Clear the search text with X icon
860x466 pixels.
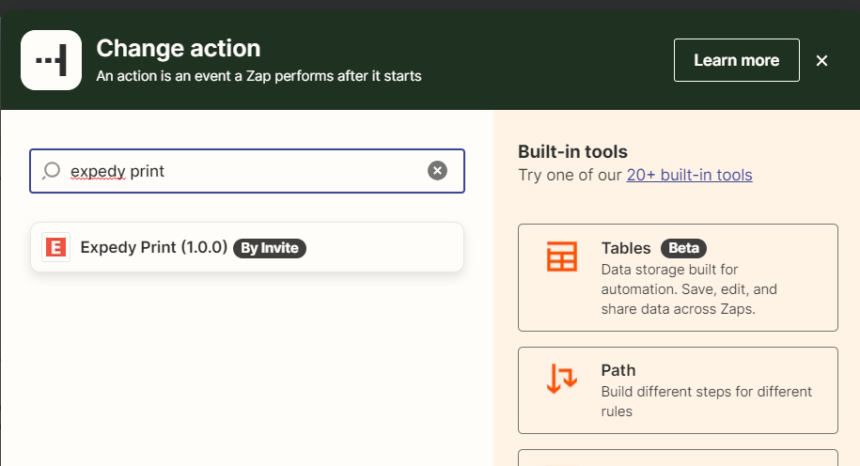pos(437,170)
